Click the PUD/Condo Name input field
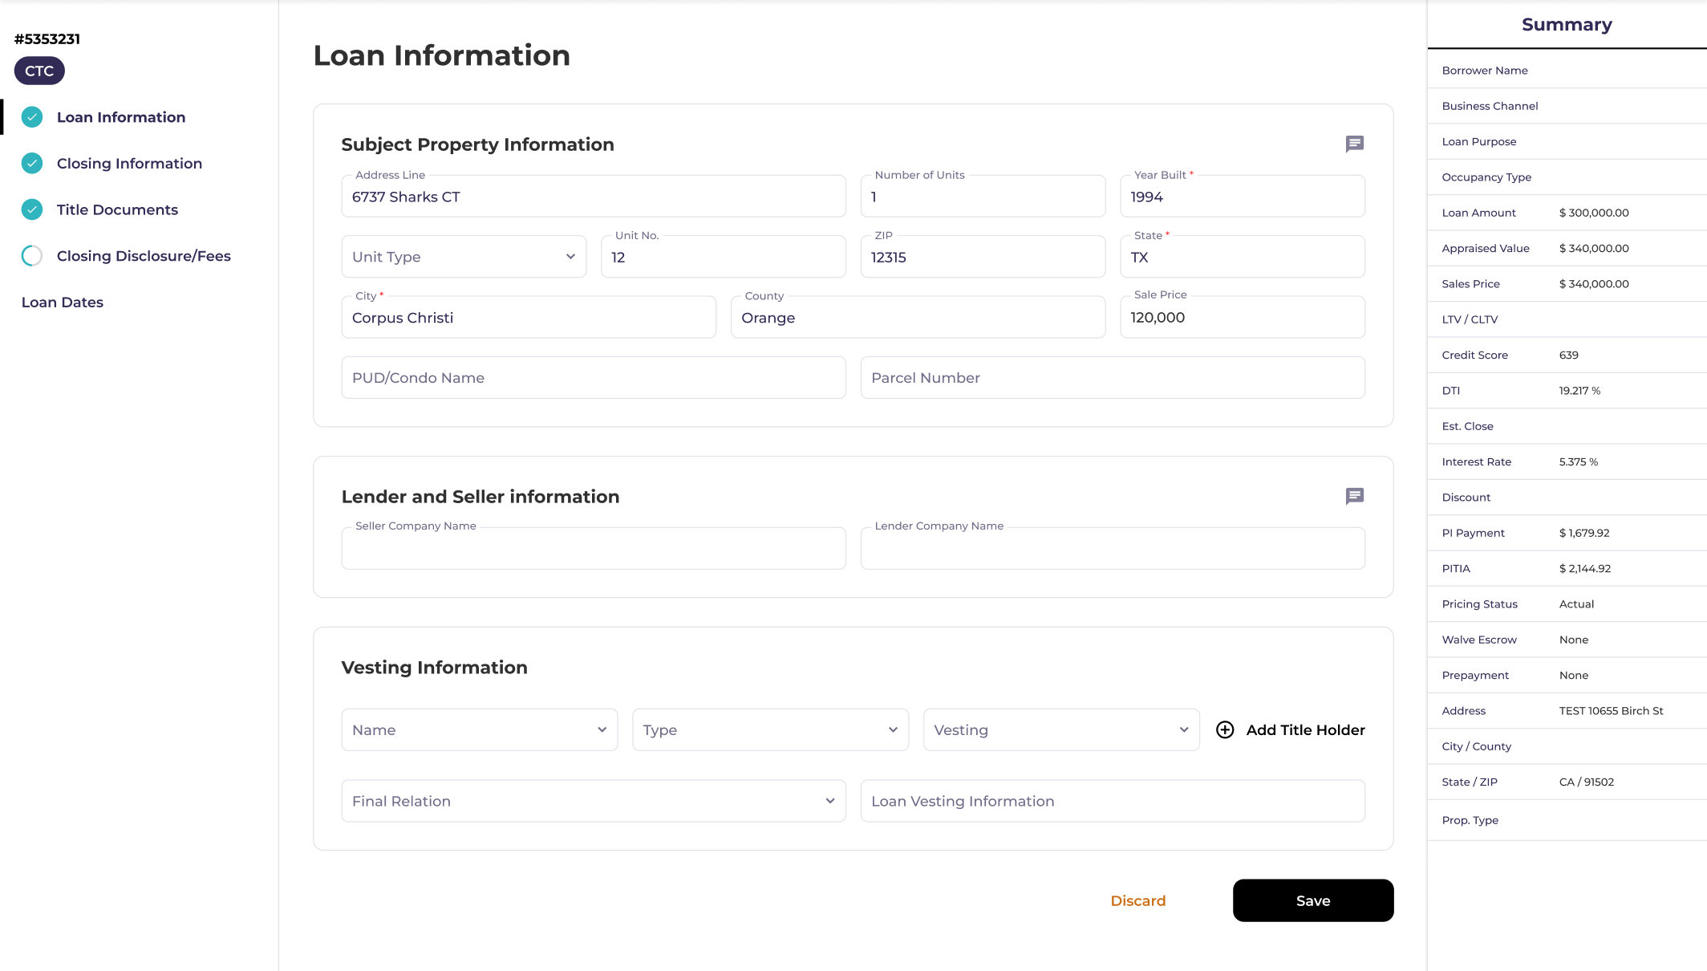 [x=593, y=377]
